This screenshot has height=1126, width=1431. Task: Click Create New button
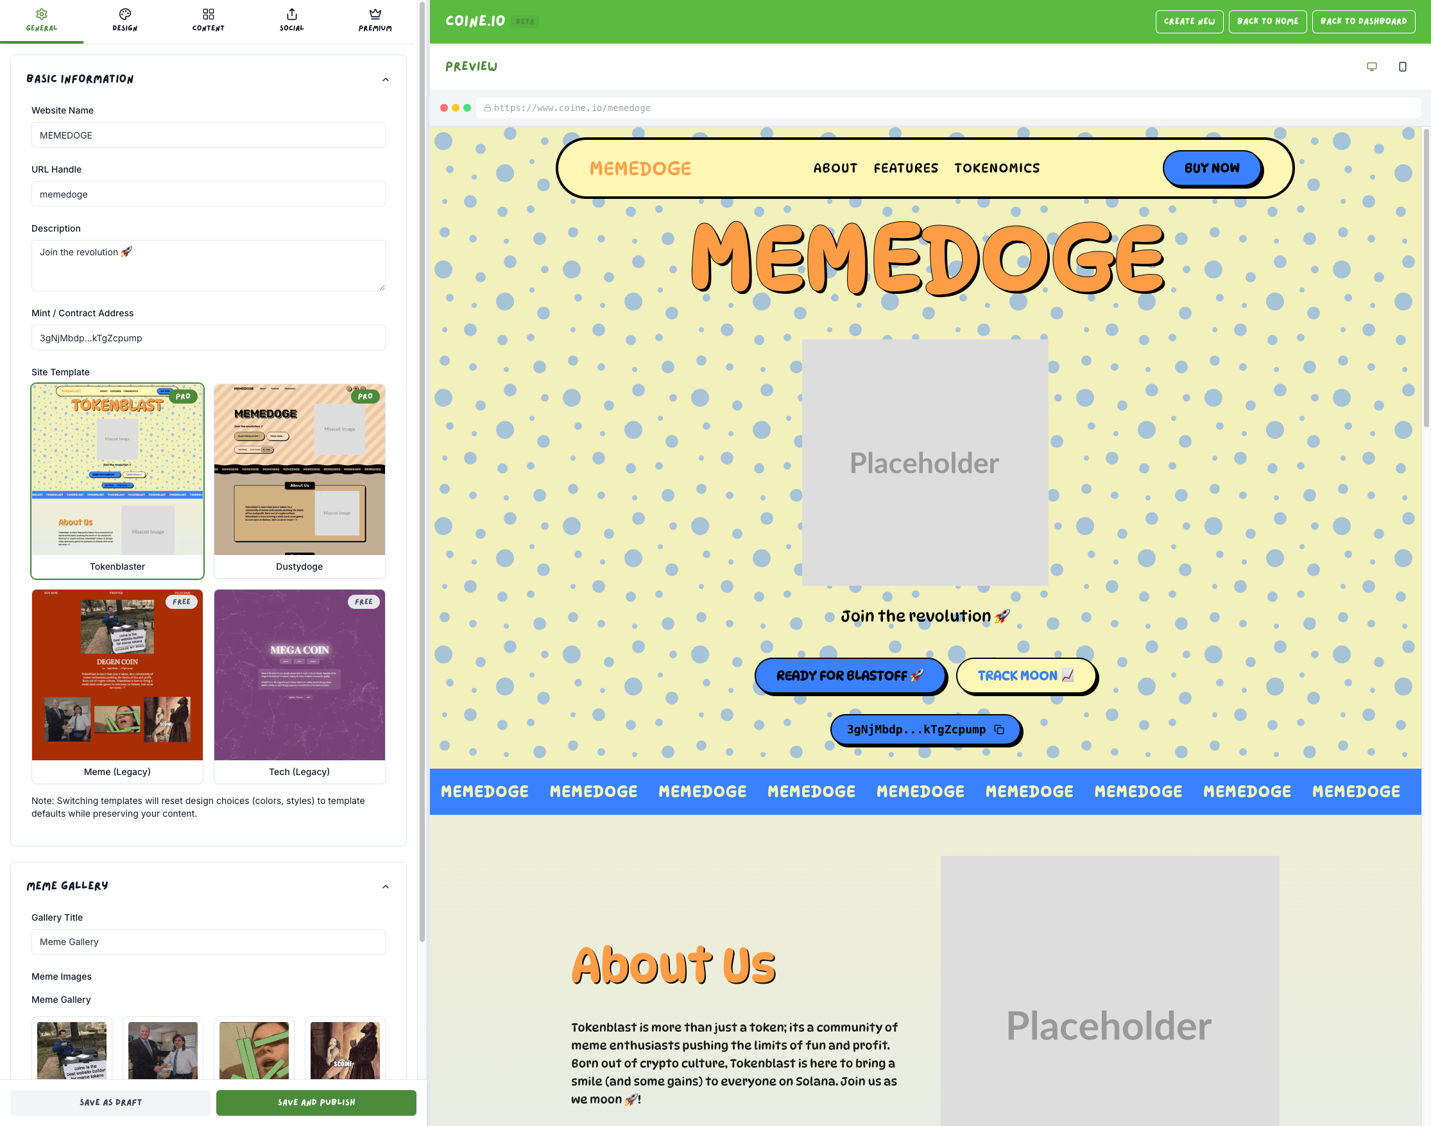coord(1188,21)
